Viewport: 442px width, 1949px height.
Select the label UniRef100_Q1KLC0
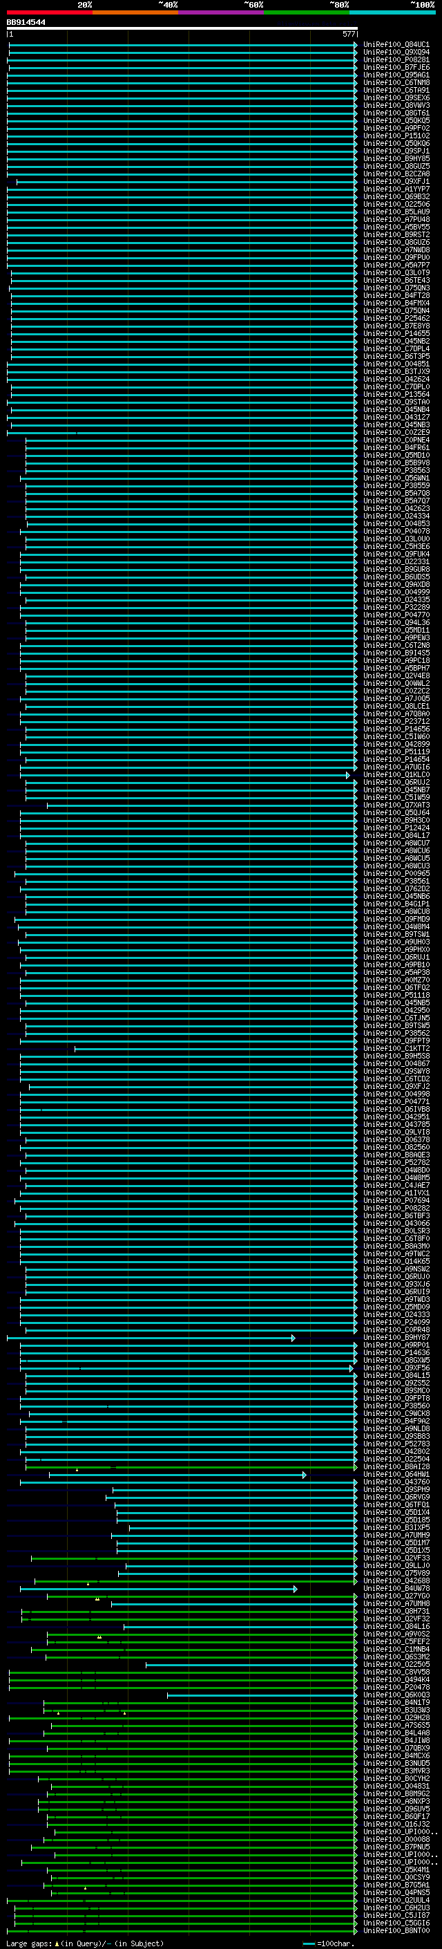(x=396, y=775)
